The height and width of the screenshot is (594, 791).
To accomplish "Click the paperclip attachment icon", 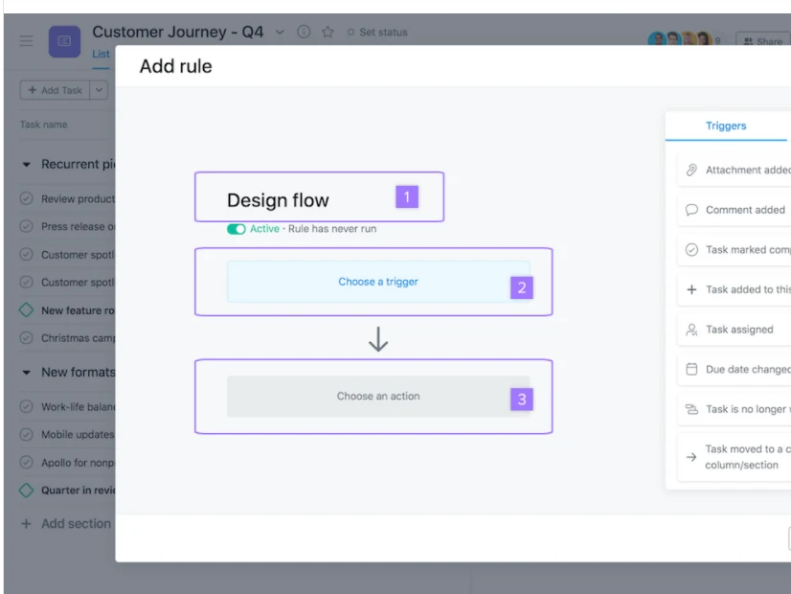I will 691,171.
